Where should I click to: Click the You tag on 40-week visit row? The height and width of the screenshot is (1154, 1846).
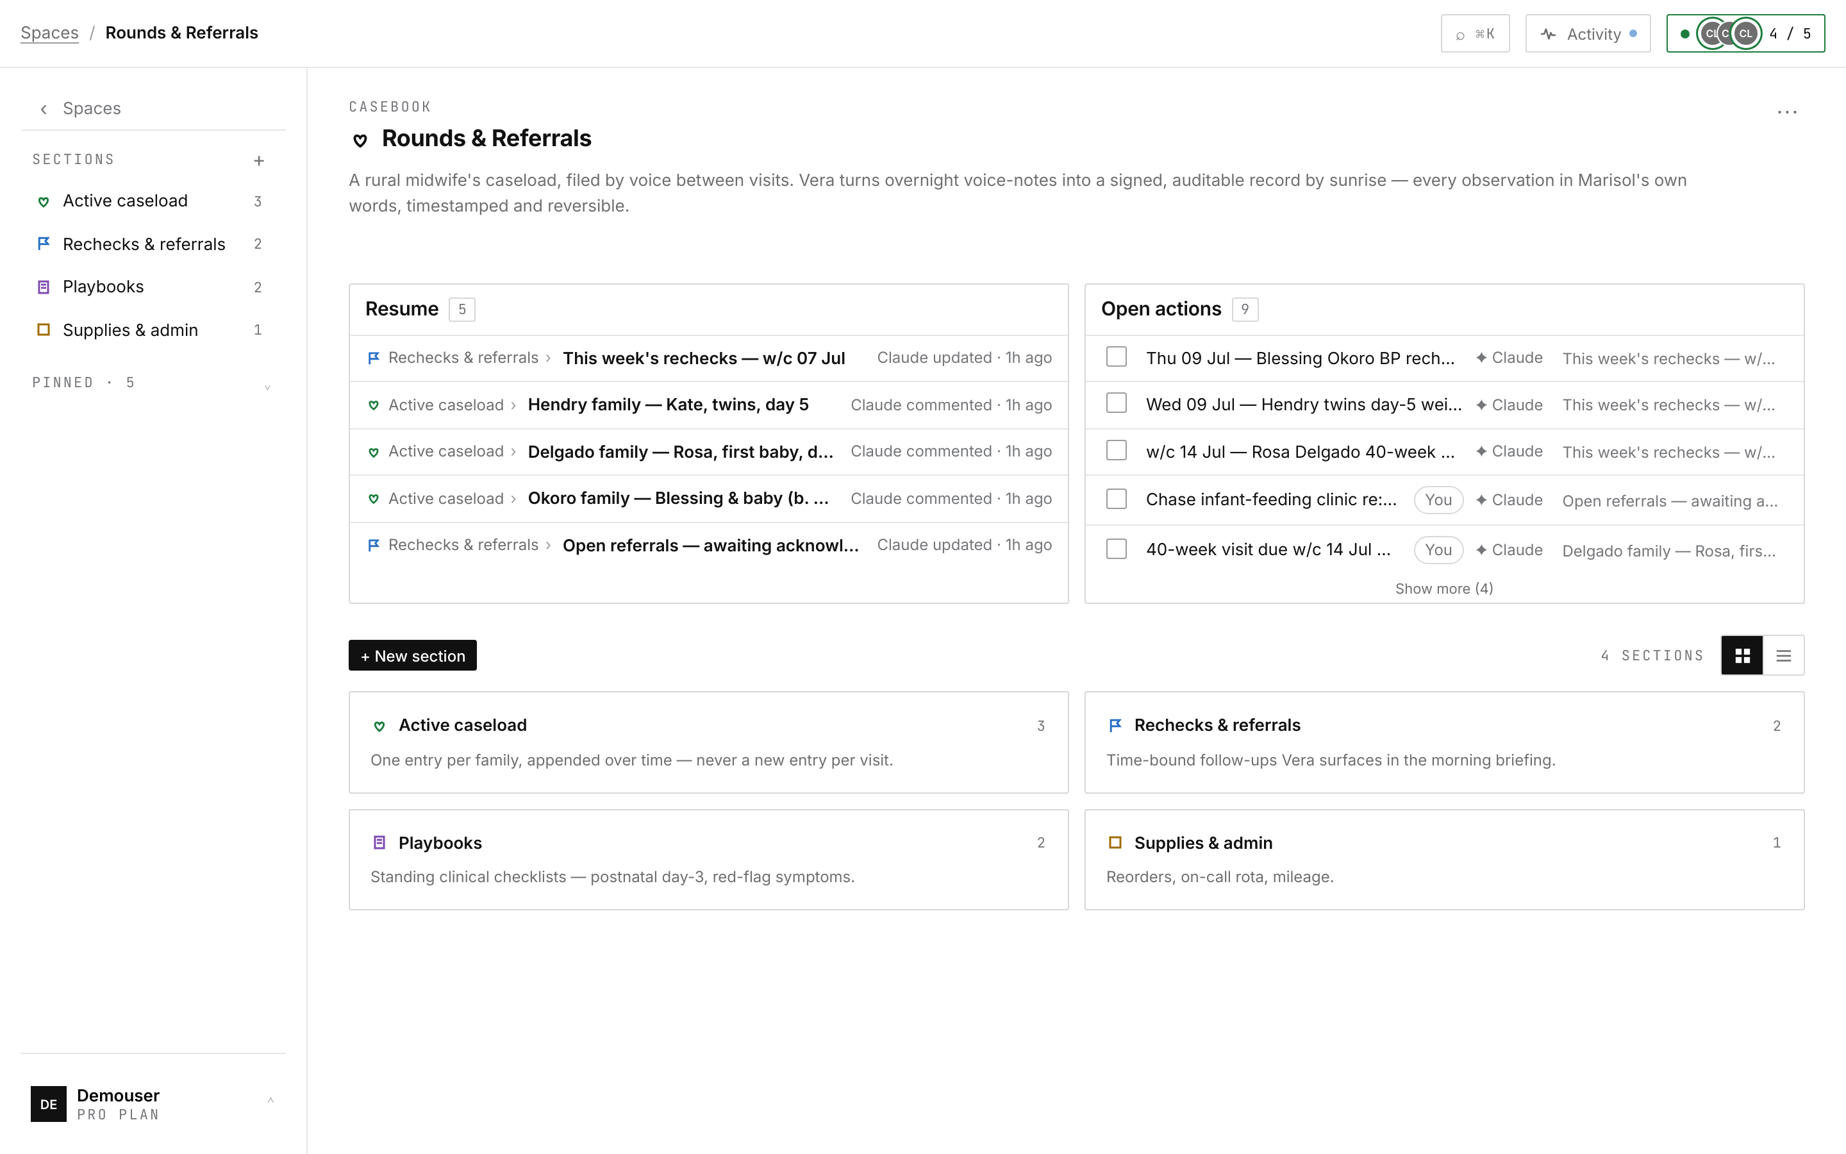[x=1438, y=549]
